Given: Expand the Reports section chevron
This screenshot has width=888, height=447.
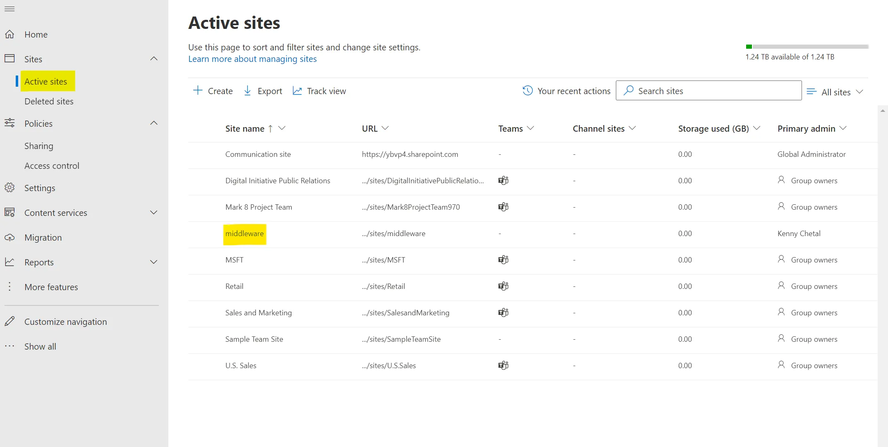Looking at the screenshot, I should [x=154, y=262].
